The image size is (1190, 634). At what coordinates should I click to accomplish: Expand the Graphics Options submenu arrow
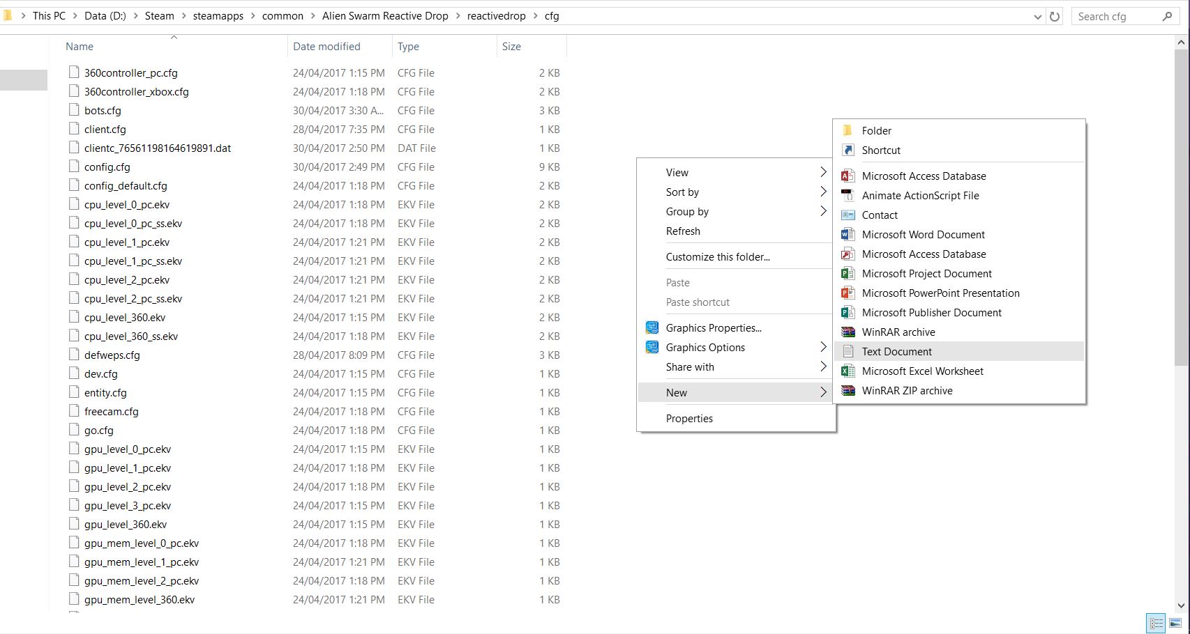pos(823,347)
